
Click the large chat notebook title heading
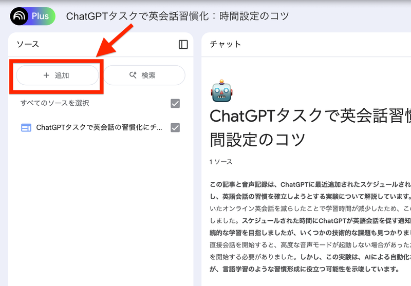310,127
